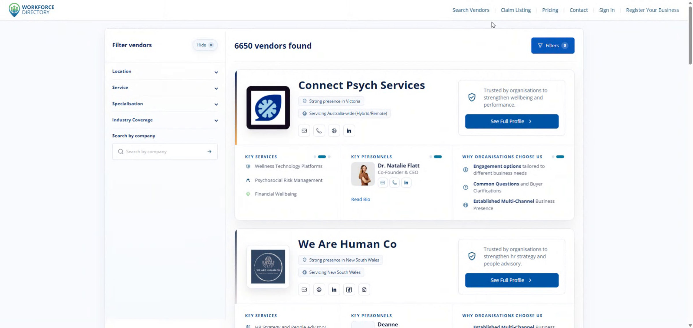Open Connect Psych Services title
Image resolution: width=693 pixels, height=328 pixels.
(362, 85)
